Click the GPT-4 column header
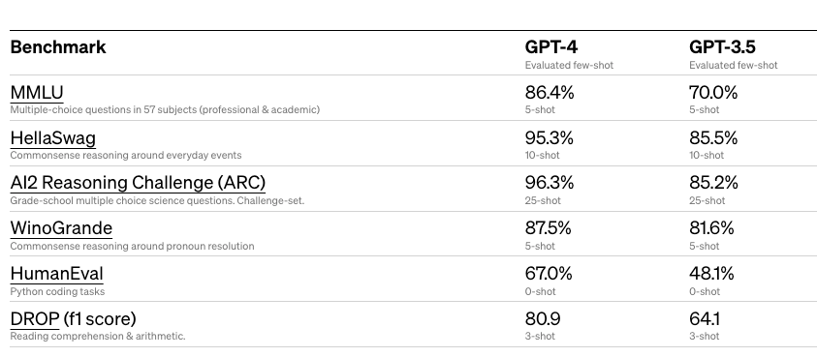Image resolution: width=817 pixels, height=357 pixels. coord(551,46)
